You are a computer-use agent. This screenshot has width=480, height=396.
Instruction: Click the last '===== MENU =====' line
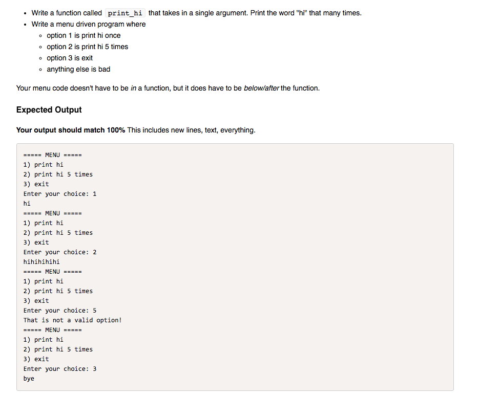click(53, 330)
